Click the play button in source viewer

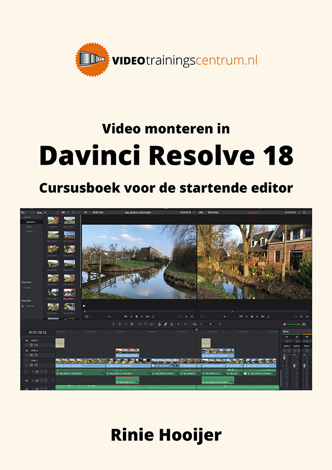(x=142, y=316)
